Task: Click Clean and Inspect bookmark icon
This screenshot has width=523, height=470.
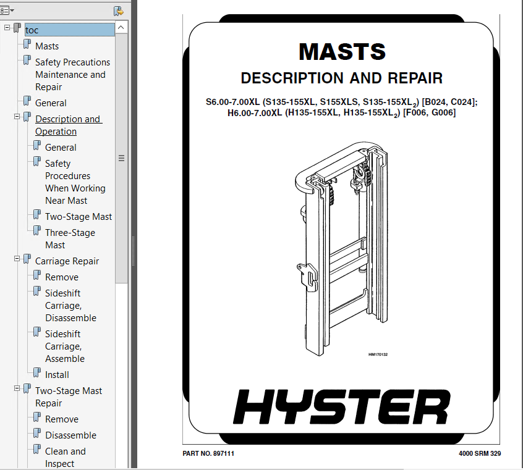Action: pos(37,450)
